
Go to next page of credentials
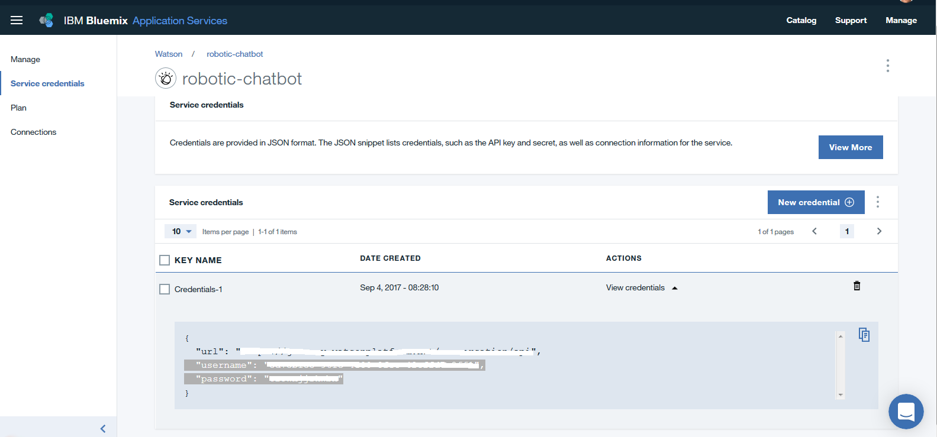[879, 231]
